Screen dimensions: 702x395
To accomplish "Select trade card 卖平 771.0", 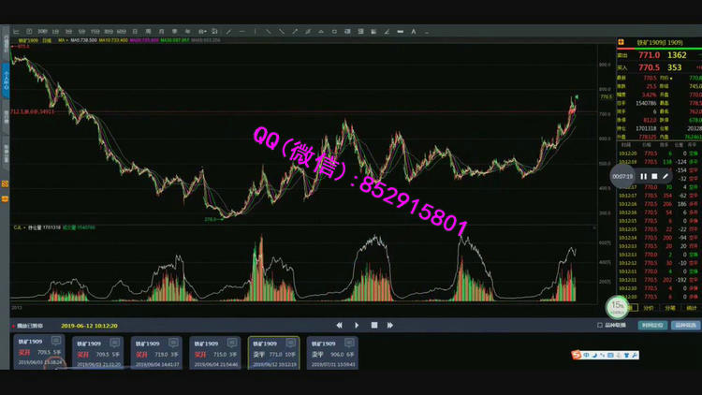I will (274, 355).
